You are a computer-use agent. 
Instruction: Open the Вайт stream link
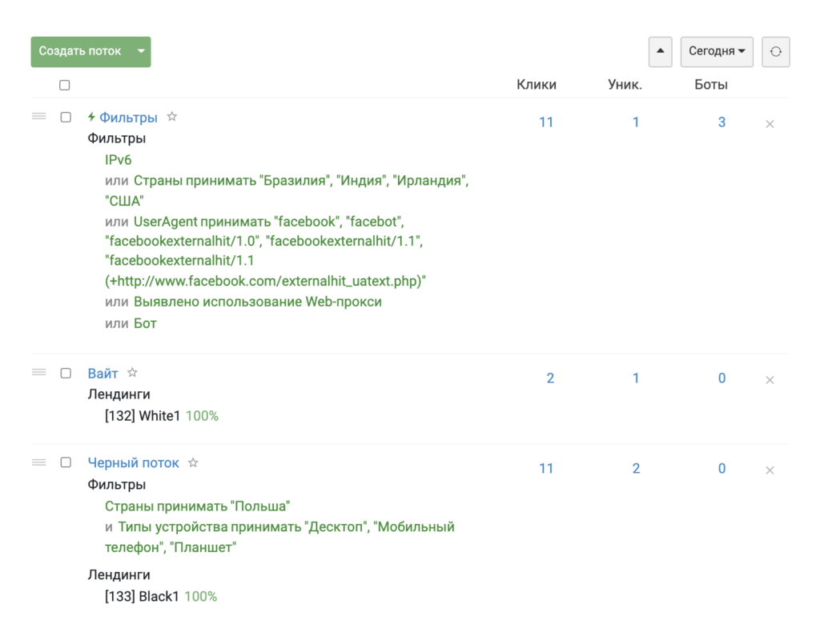click(x=102, y=374)
